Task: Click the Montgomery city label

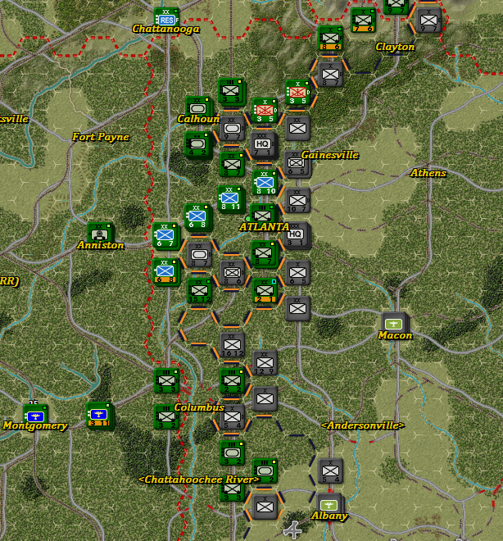Action: [35, 425]
